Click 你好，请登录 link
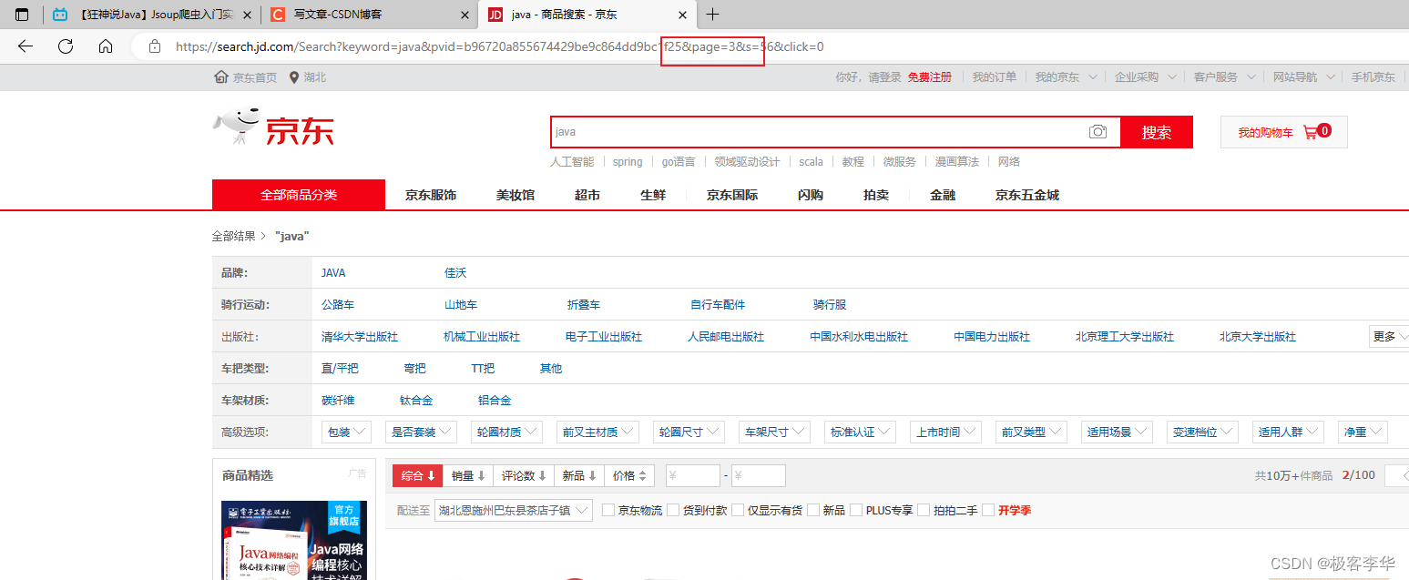Screen dimensions: 1409x580 click(x=868, y=77)
